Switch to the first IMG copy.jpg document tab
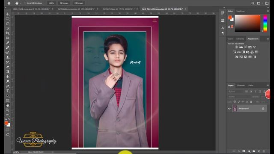Viewport: 274px width, 154px height. point(31,9)
